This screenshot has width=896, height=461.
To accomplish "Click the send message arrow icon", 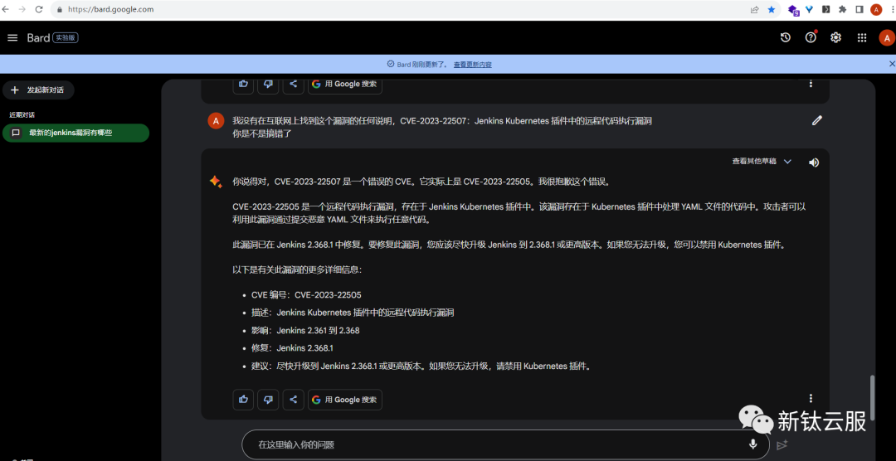I will click(782, 444).
